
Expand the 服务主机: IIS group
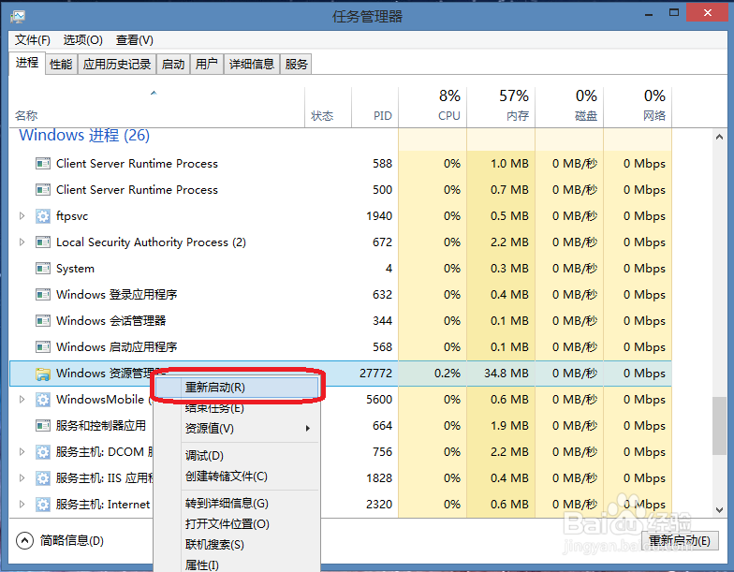22,477
